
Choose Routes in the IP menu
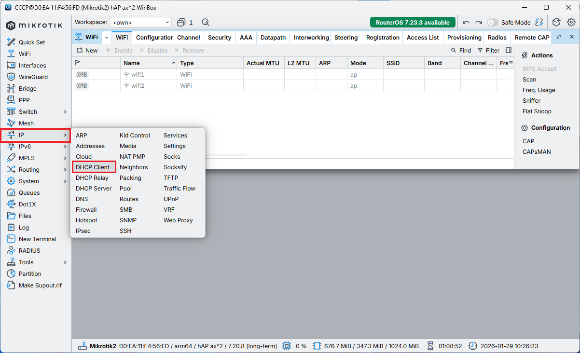pos(129,199)
